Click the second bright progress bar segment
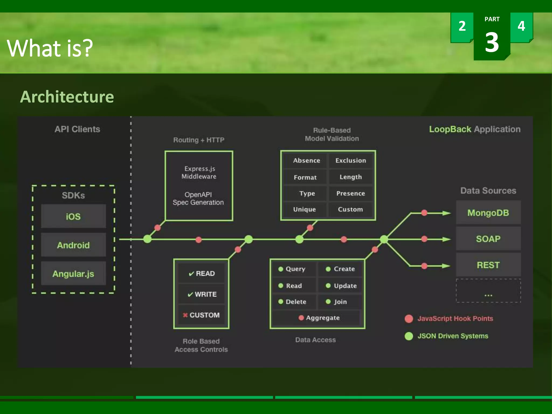This screenshot has height=414, width=552. (x=204, y=397)
